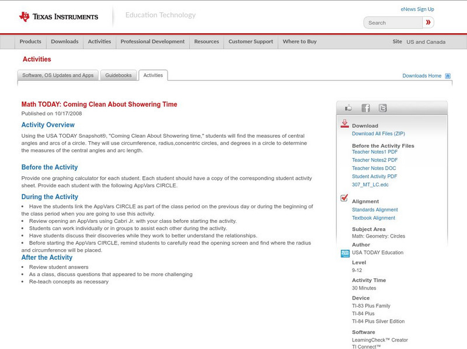Click the '30 Minutes' activity time

pyautogui.click(x=364, y=288)
